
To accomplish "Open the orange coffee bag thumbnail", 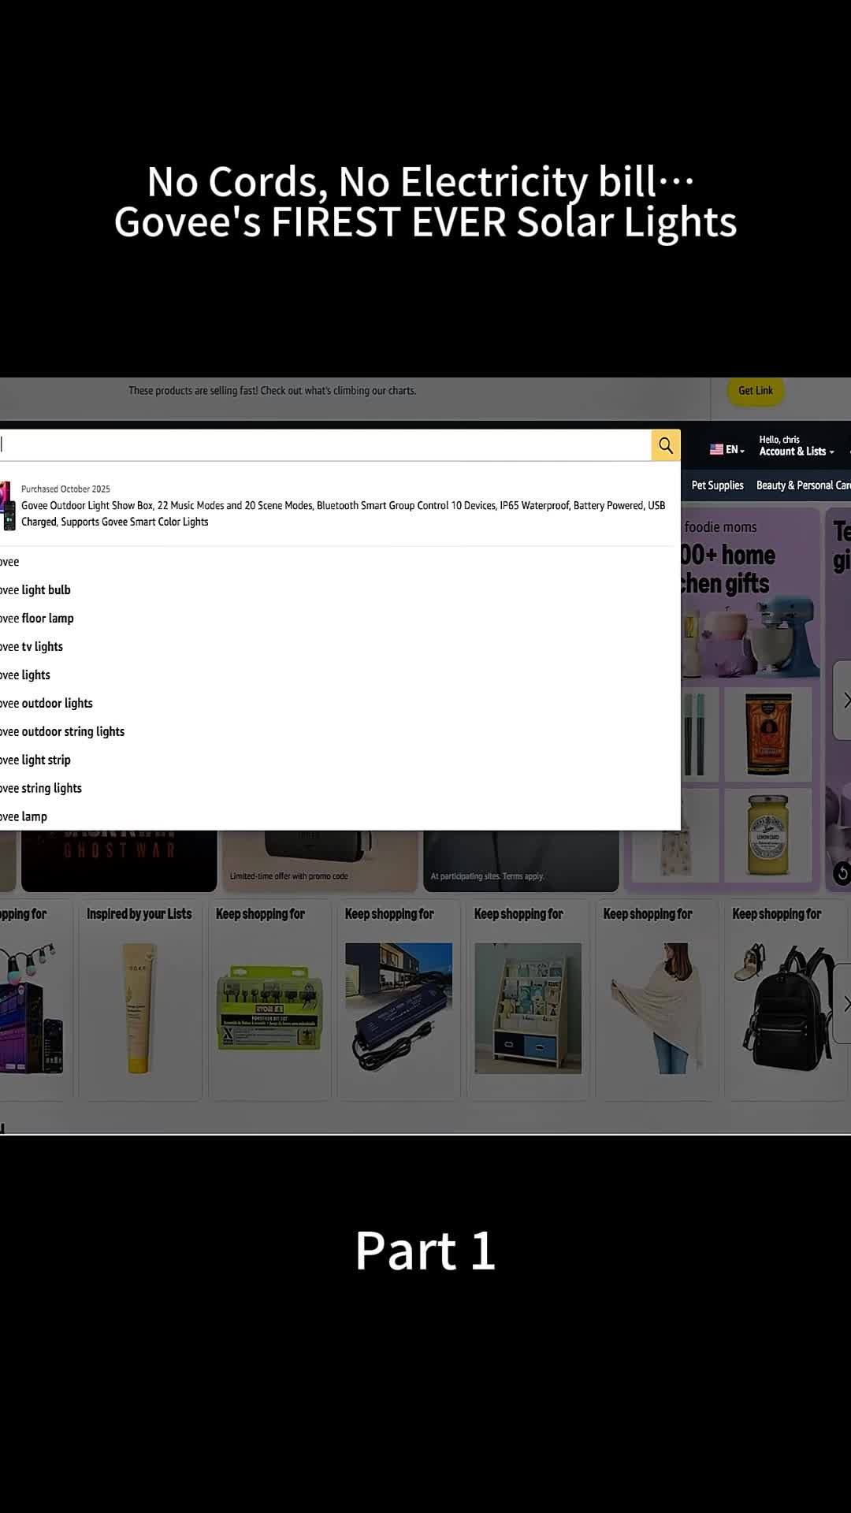I will coord(768,734).
